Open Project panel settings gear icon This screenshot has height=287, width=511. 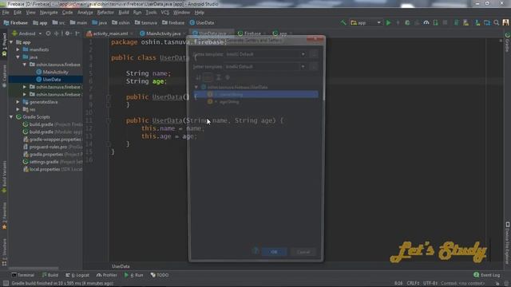pos(67,33)
